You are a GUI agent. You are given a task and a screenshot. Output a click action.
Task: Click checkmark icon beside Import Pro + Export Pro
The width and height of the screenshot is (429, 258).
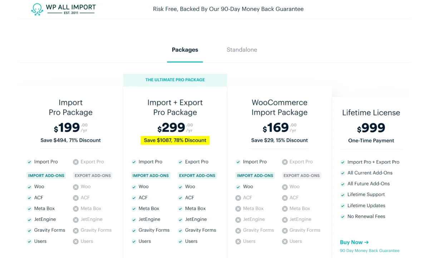[x=342, y=162]
